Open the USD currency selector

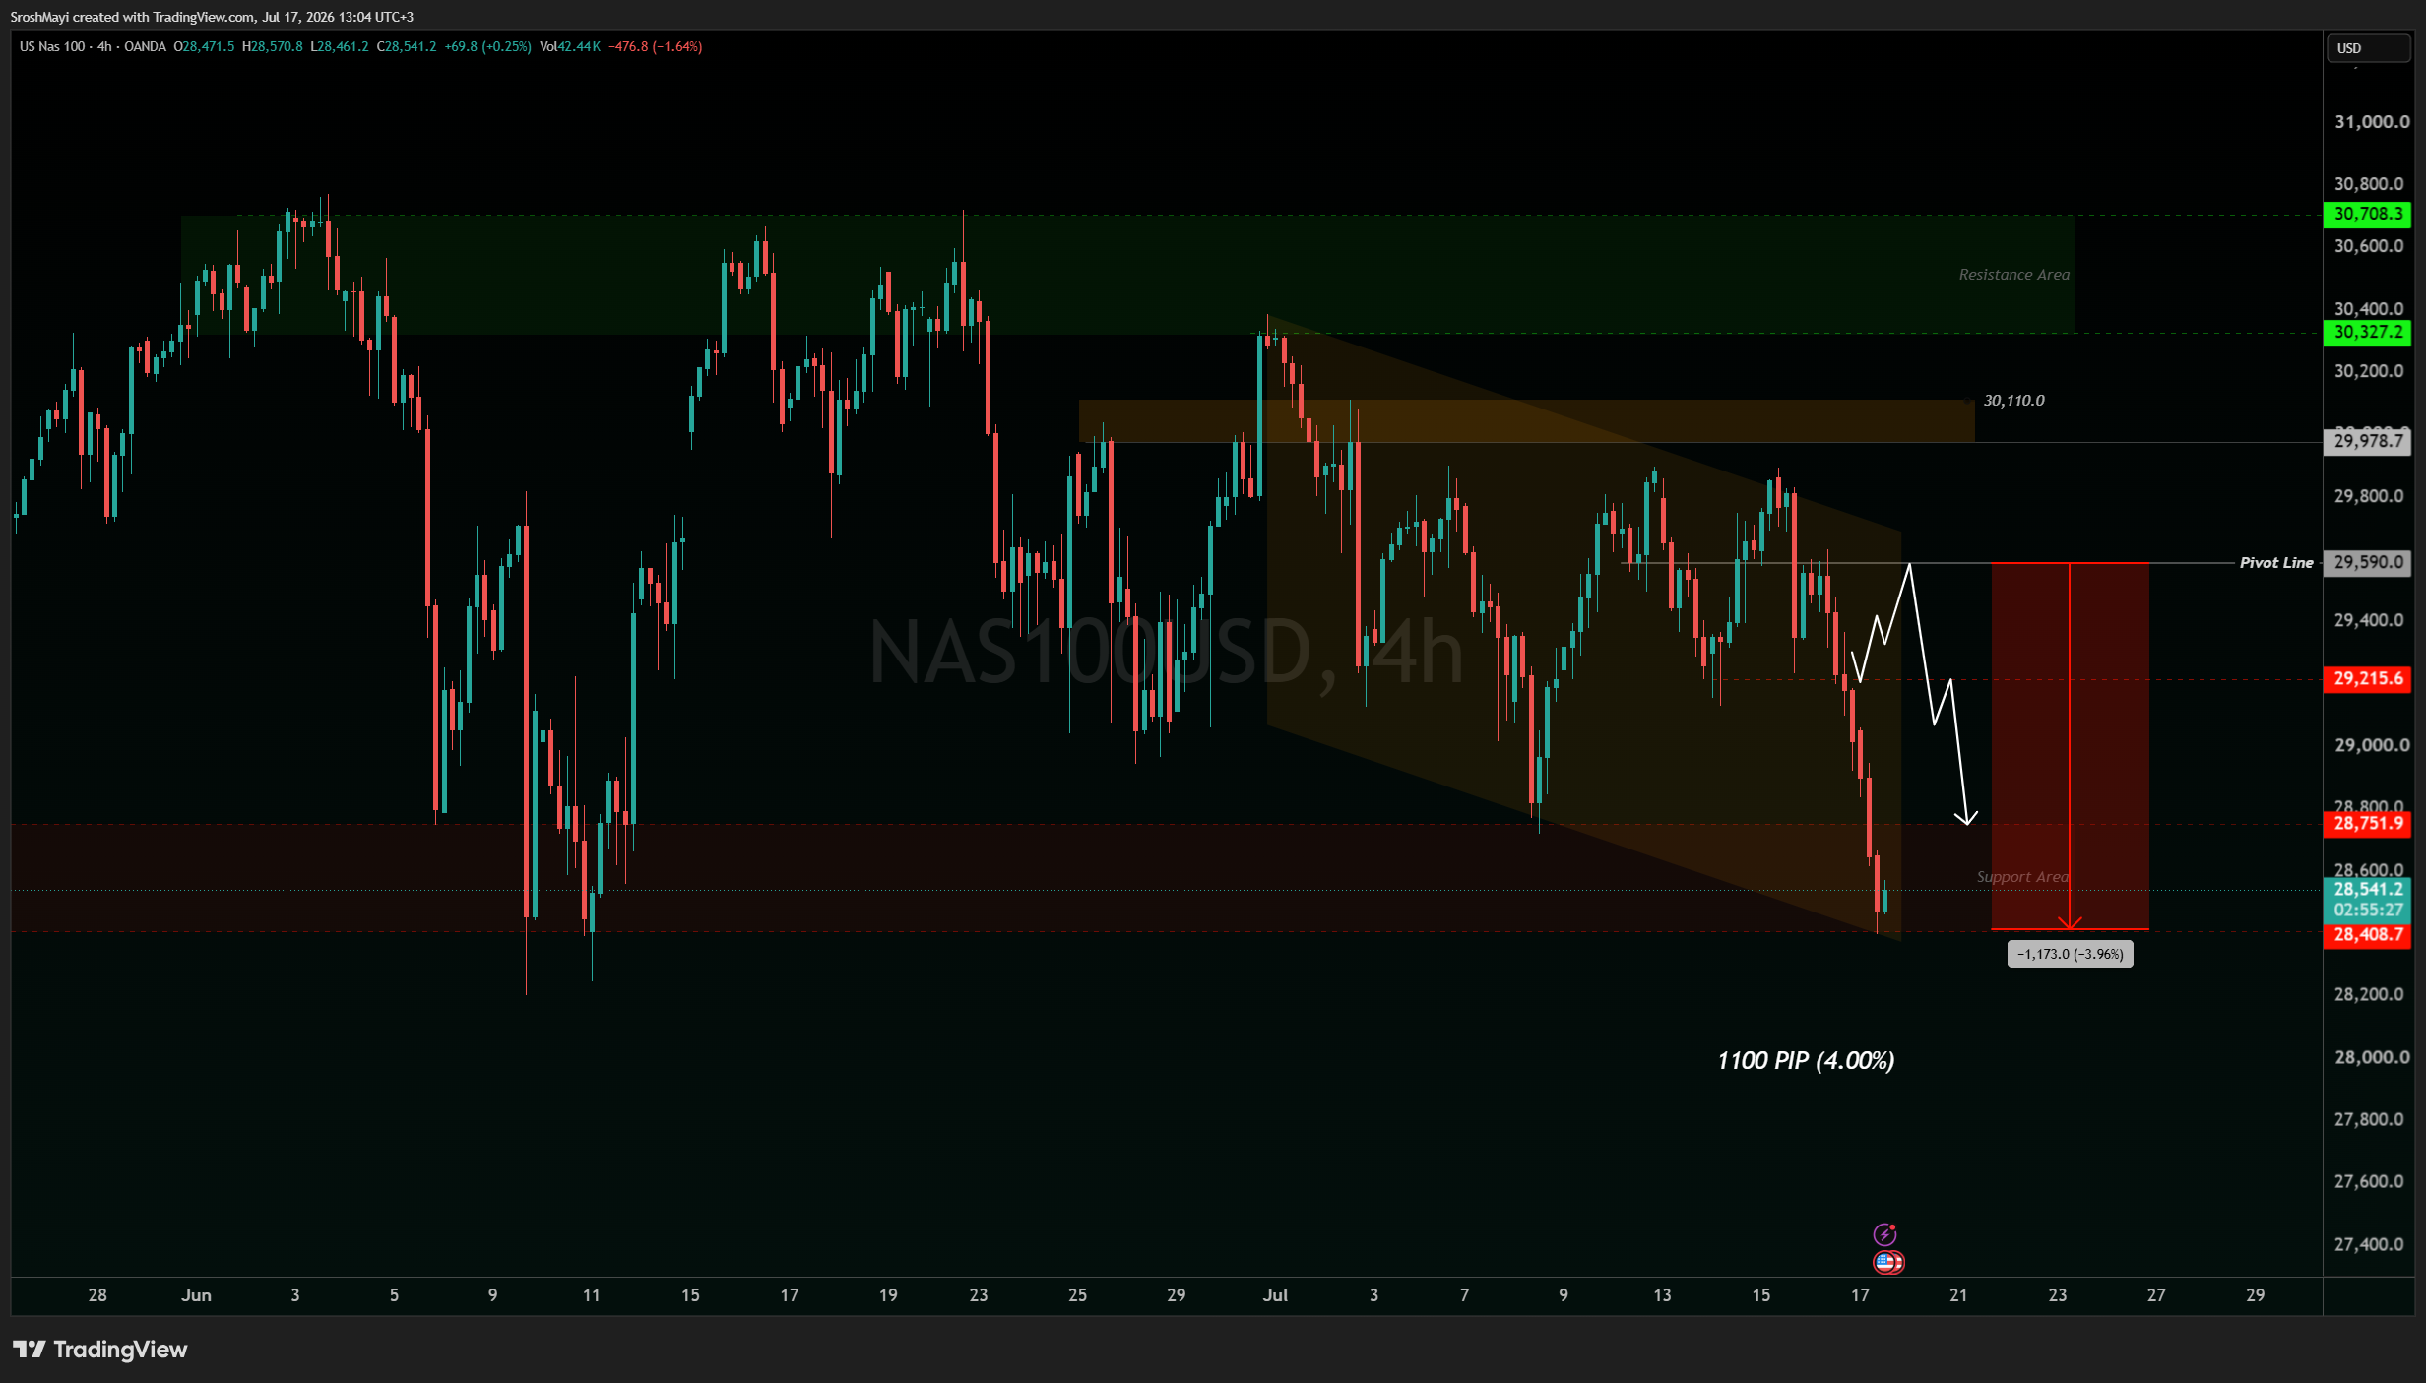2367,48
